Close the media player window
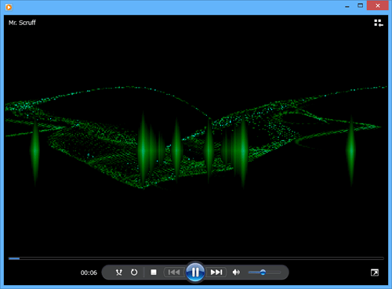The image size is (392, 289). pyautogui.click(x=377, y=5)
